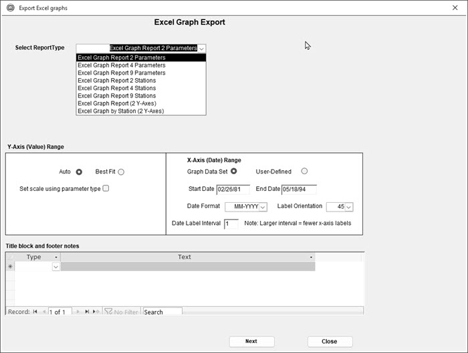Viewport: 468px width, 353px height.
Task: Open the Type cell dropdown in new row
Action: tap(55, 267)
